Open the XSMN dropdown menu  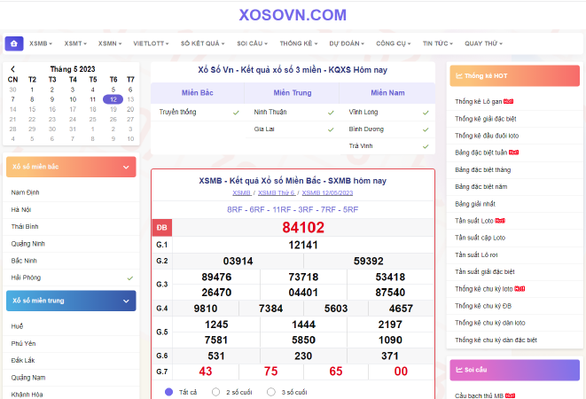110,43
